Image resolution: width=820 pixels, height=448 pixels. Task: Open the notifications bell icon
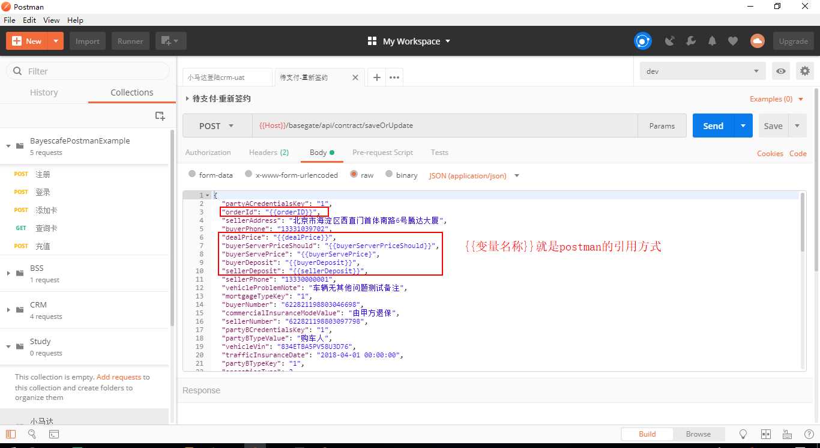tap(712, 41)
